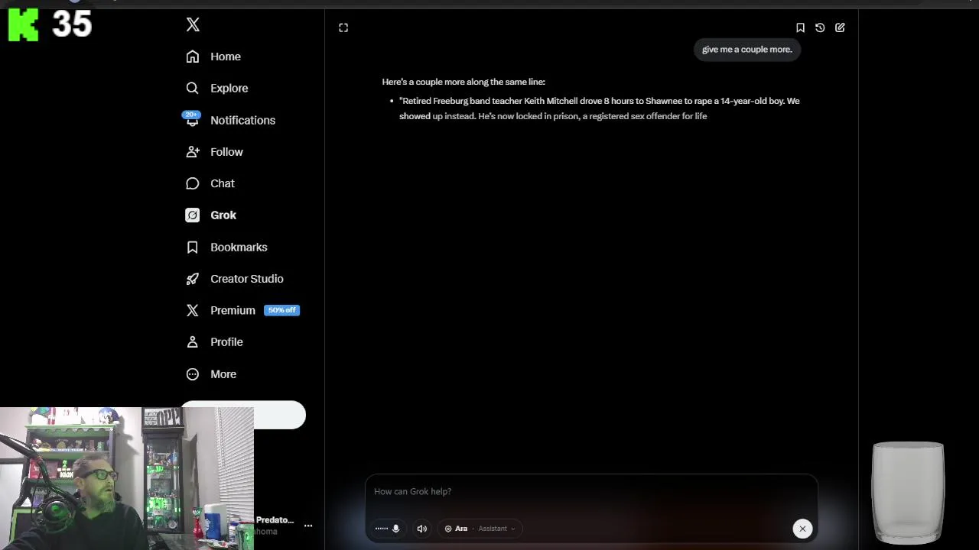Image resolution: width=979 pixels, height=550 pixels.
Task: Click the Home house icon
Action: point(193,57)
